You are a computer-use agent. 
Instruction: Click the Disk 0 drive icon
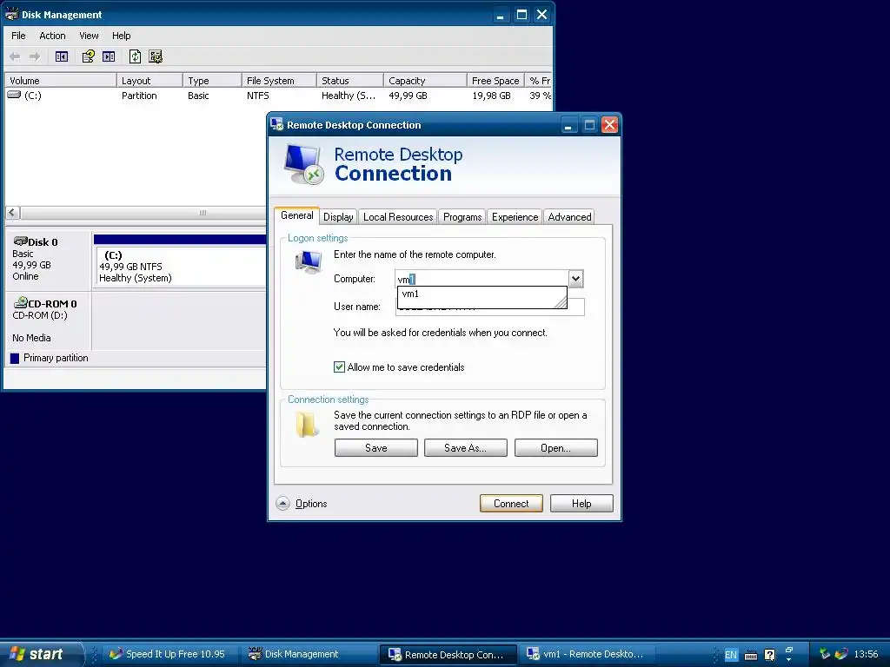point(21,241)
